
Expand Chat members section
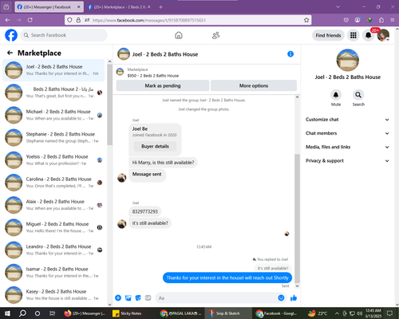(x=347, y=133)
